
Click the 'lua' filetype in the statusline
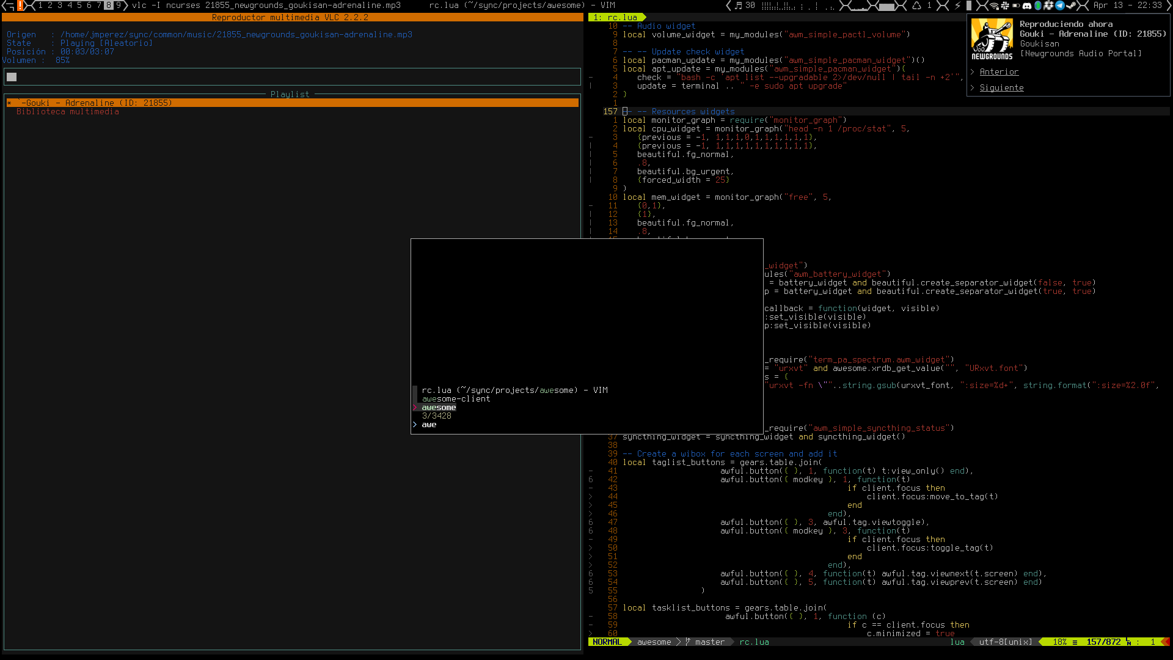[957, 642]
